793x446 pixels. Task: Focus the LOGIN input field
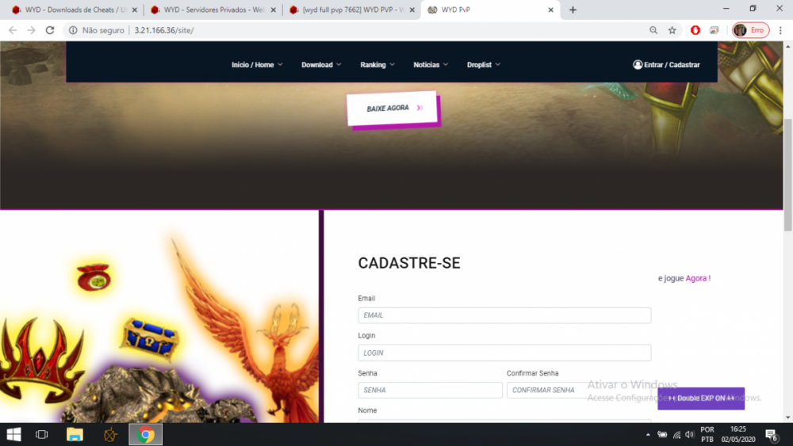point(504,353)
